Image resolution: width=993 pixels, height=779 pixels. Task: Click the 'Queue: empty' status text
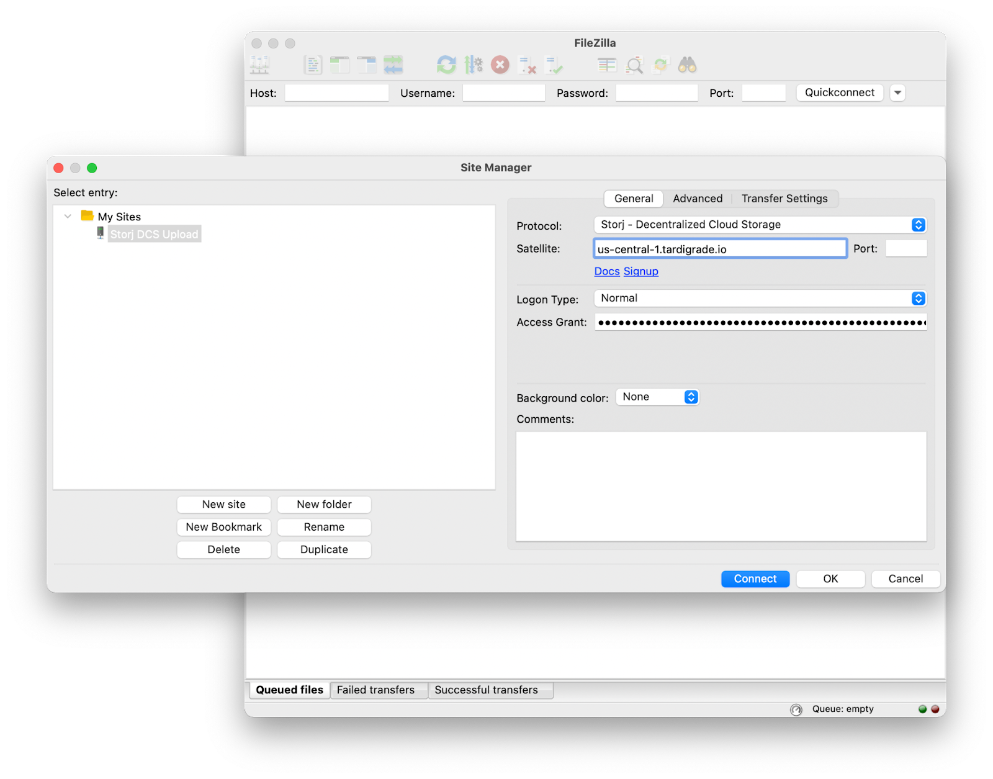(843, 709)
